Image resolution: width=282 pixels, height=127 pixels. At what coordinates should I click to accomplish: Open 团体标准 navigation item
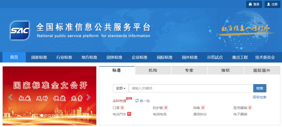click(114, 57)
